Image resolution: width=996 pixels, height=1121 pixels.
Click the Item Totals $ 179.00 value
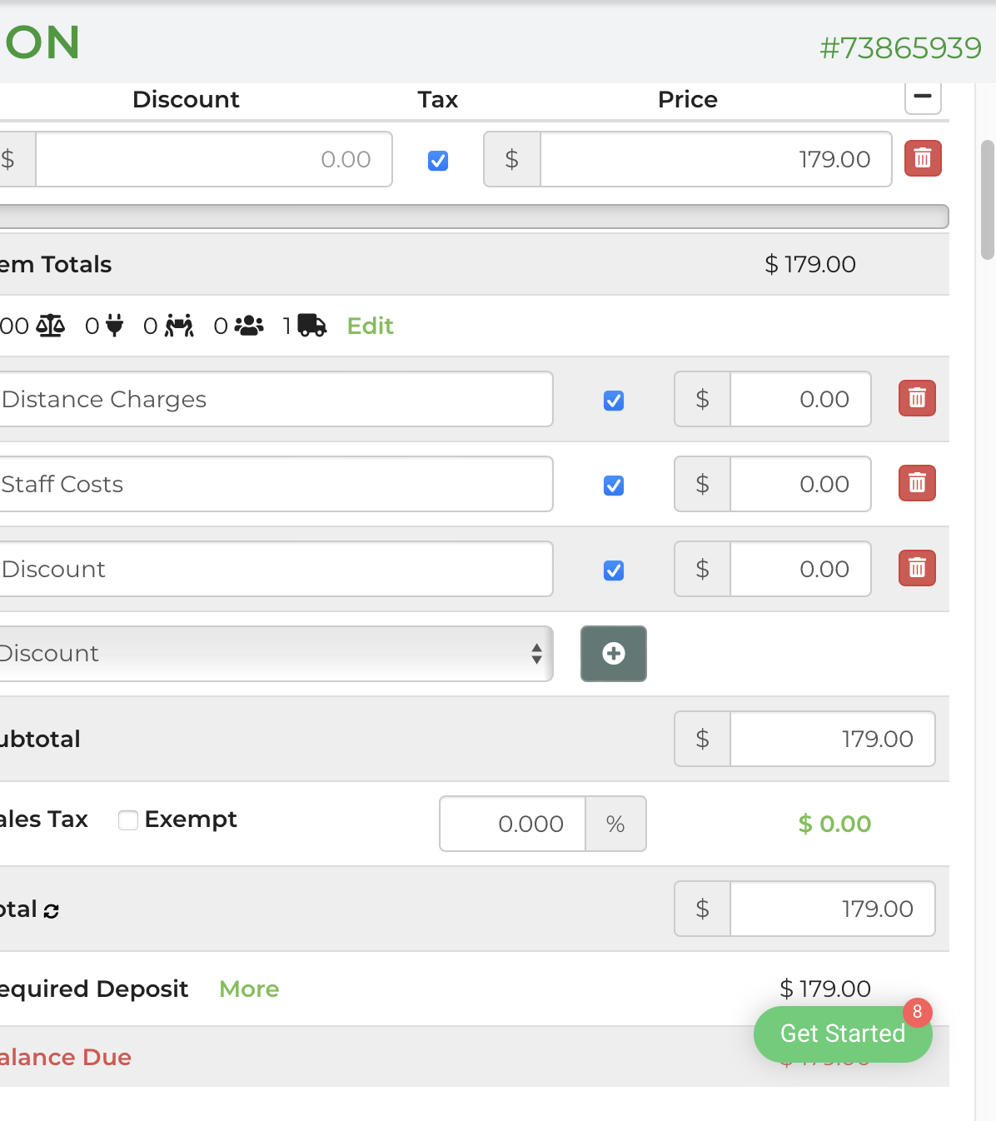pos(810,264)
